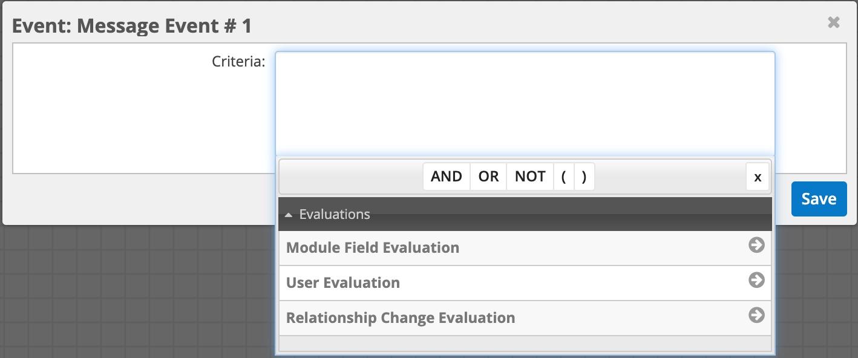858x358 pixels.
Task: Click the Criteria field label
Action: [238, 62]
